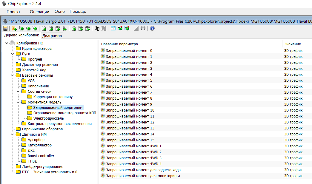Collapse the Калибровки ПО root node
This screenshot has height=184, width=312.
7,43
